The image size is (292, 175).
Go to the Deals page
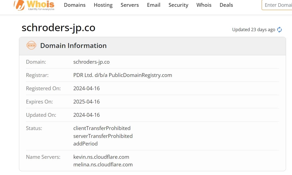click(x=226, y=5)
